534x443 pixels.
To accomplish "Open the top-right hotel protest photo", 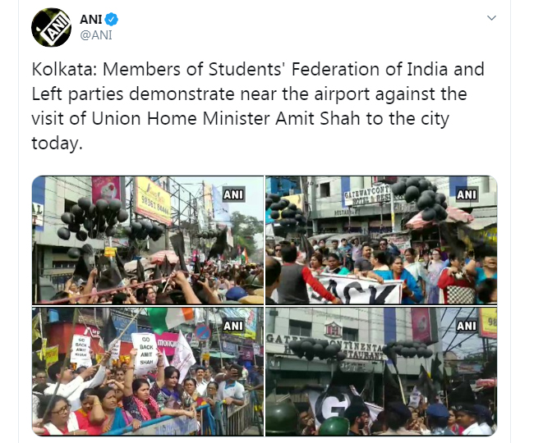I will (x=381, y=240).
